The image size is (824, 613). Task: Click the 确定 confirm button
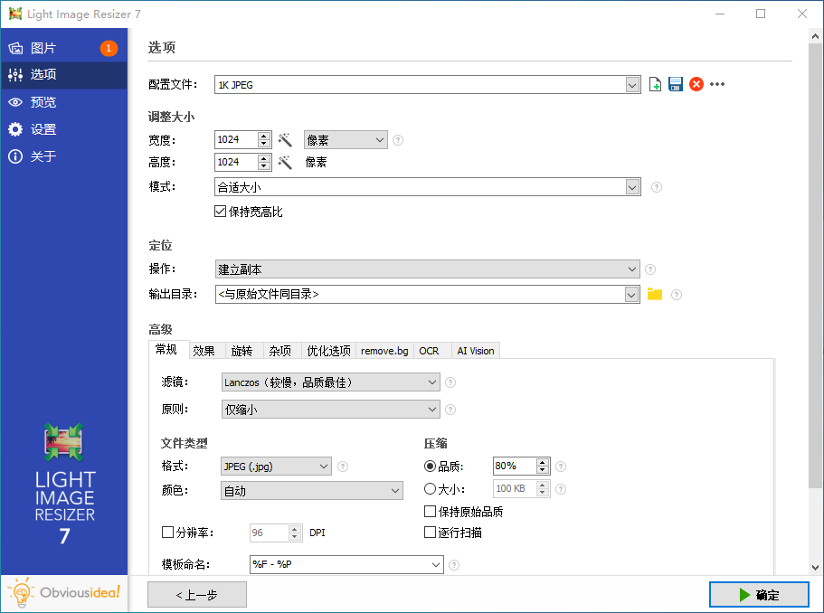tap(760, 595)
